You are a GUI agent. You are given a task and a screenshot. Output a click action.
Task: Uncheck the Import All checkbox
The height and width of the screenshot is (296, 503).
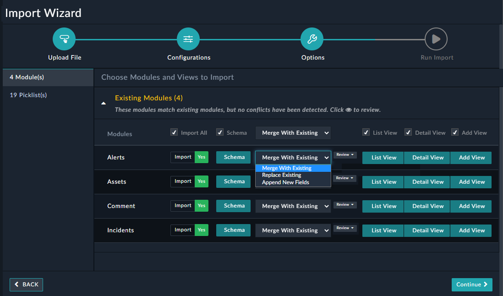174,132
